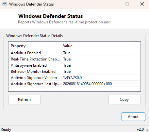Click True value for Behavior Monitor Enabled
The height and width of the screenshot is (132, 149).
coord(67,72)
